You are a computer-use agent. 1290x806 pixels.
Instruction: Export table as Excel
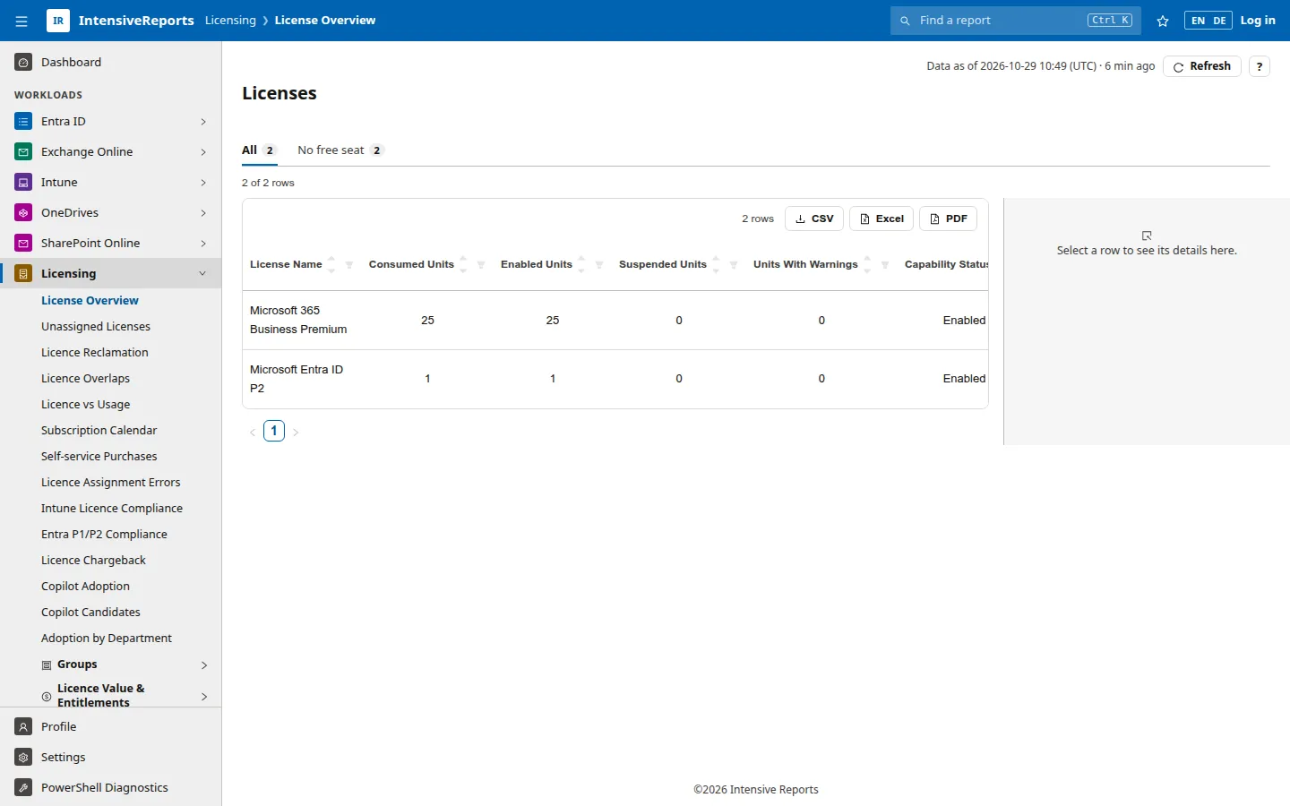click(x=881, y=219)
